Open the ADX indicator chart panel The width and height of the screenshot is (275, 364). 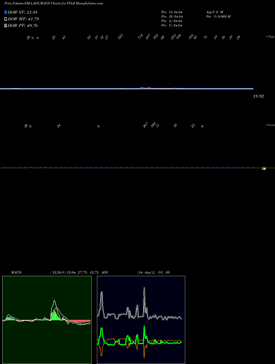141,320
